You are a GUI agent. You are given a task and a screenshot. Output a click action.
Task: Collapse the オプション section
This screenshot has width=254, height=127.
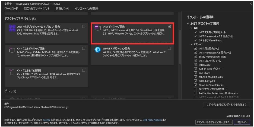(x=191, y=44)
